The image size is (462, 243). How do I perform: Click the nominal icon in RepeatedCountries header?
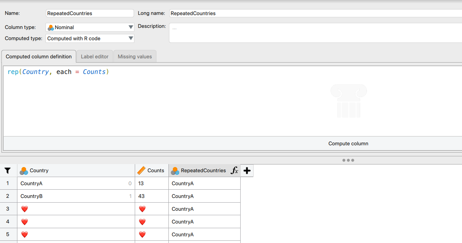point(175,171)
